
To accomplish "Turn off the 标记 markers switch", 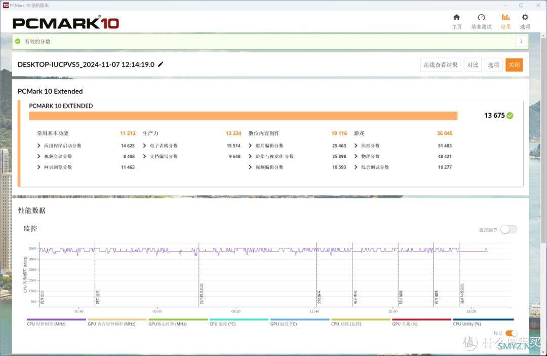I will pos(511,333).
